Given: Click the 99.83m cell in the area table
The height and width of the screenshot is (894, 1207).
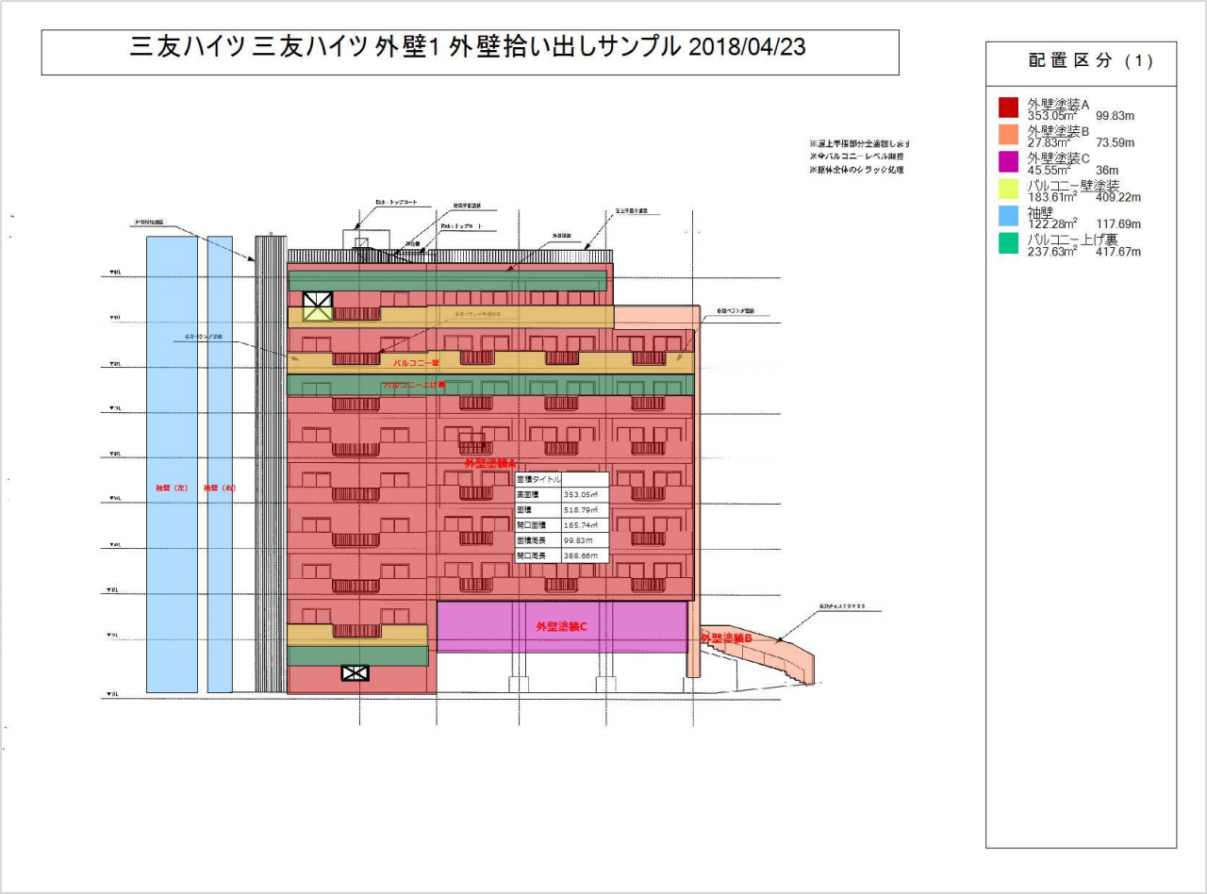Looking at the screenshot, I should click(585, 540).
